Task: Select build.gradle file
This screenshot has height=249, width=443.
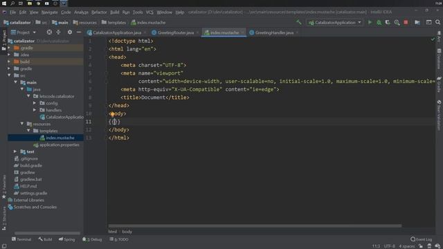Action: pos(30,165)
